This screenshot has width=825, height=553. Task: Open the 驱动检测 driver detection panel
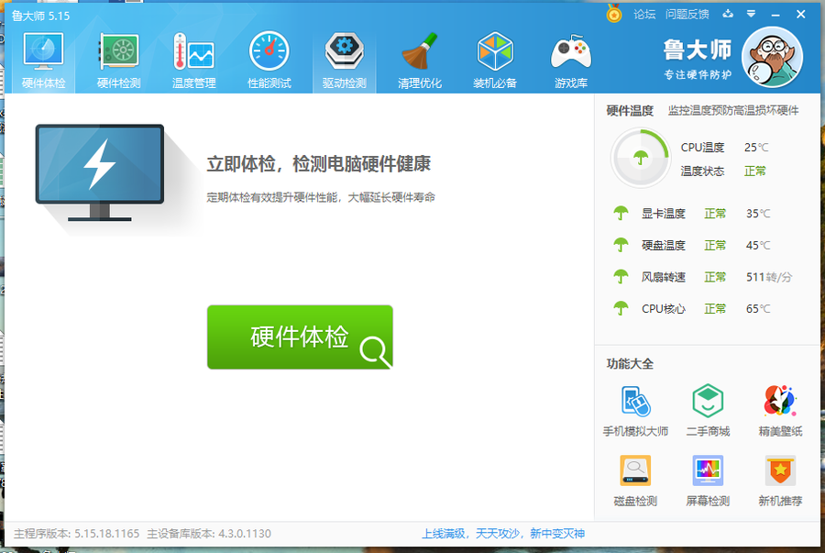[x=344, y=55]
